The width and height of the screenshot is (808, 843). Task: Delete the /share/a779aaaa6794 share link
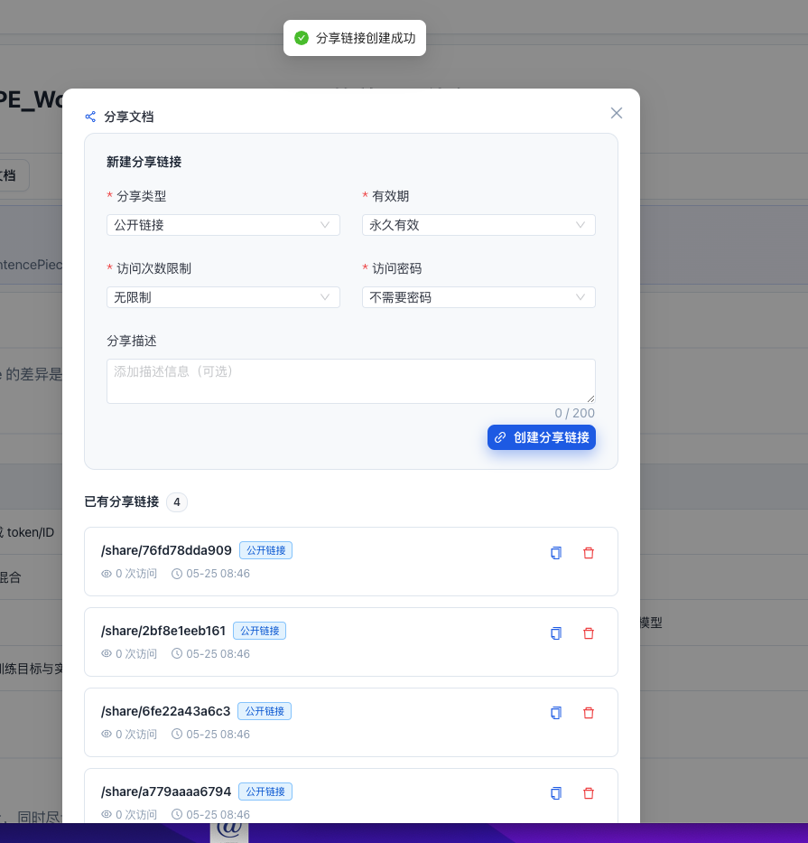point(589,793)
